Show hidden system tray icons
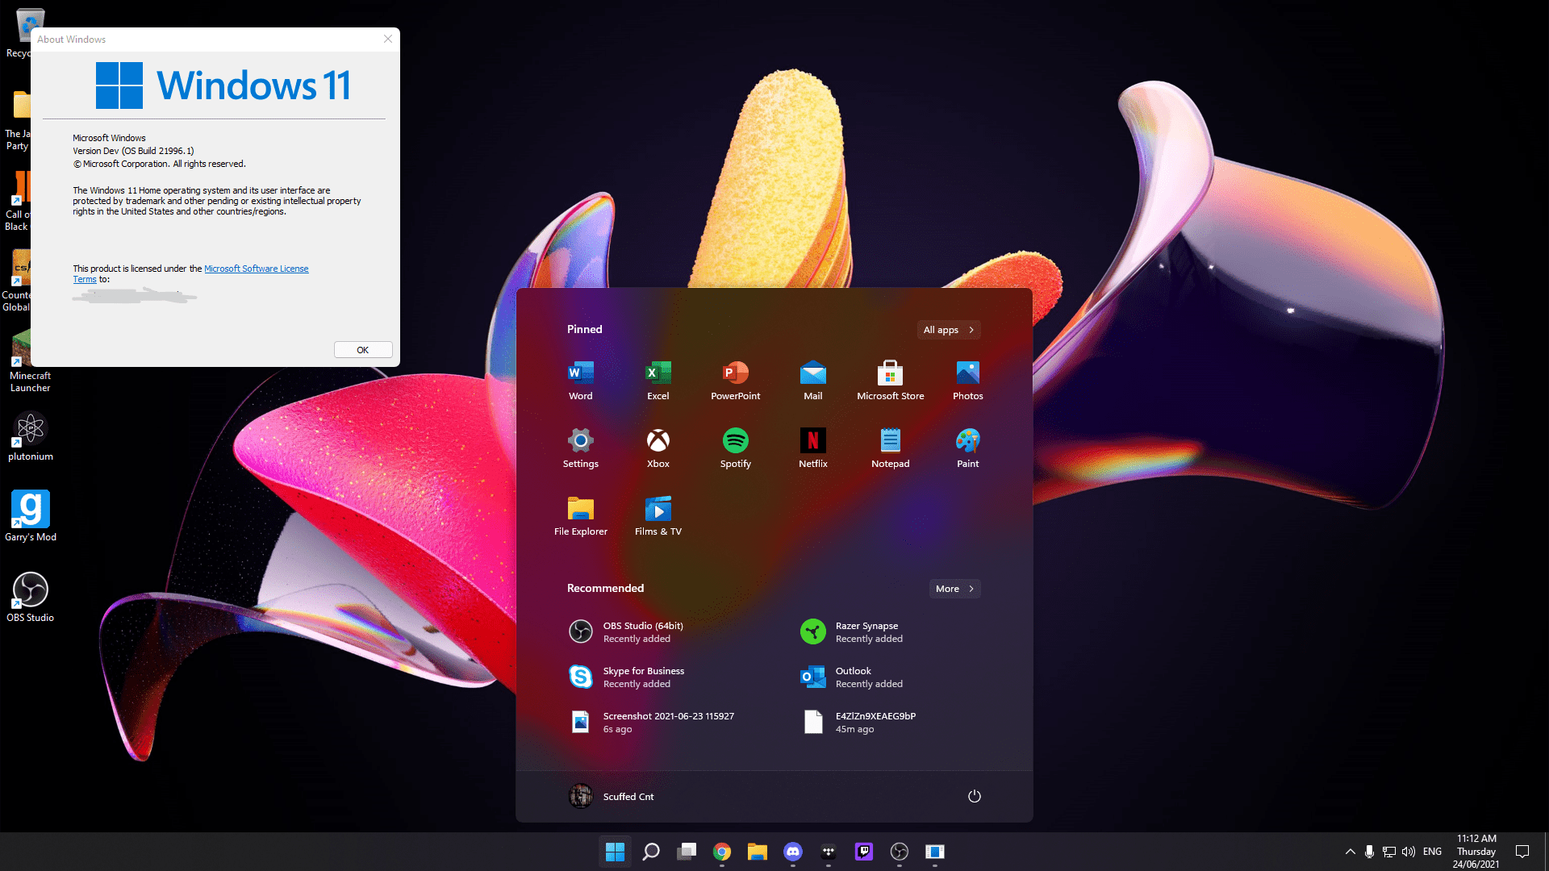 (1349, 852)
